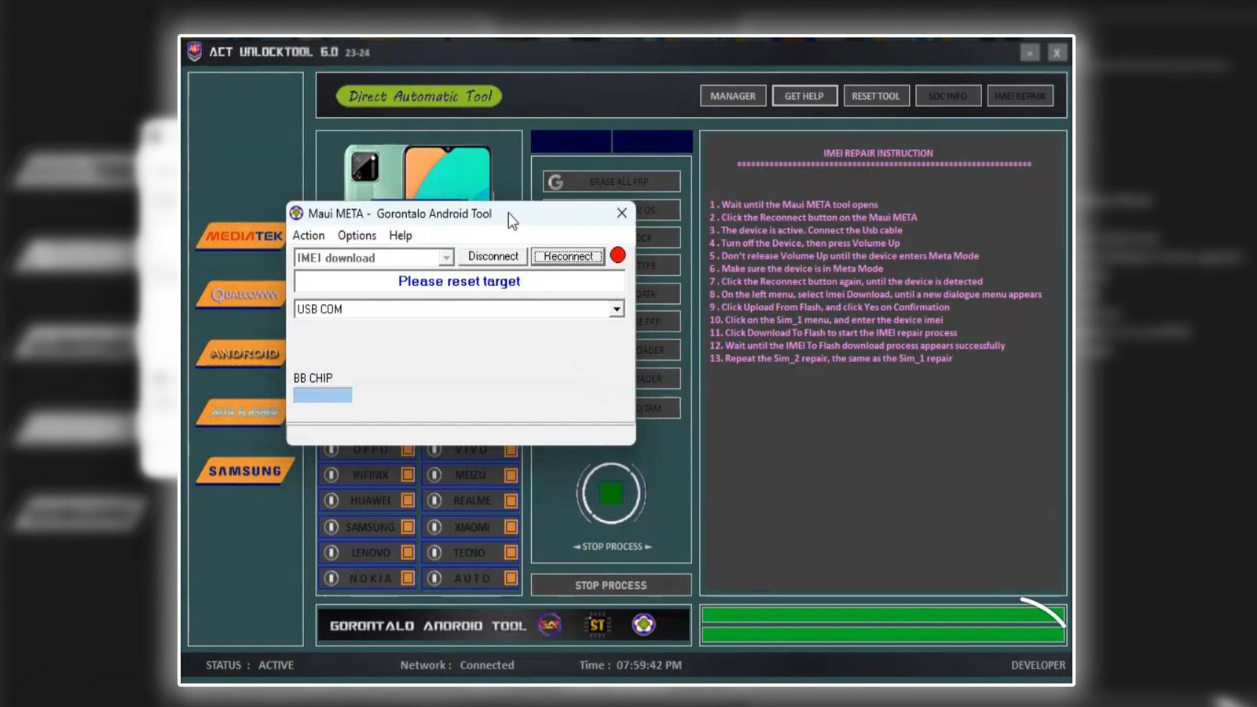Click the GET HELP button
The width and height of the screenshot is (1257, 707).
click(x=804, y=95)
